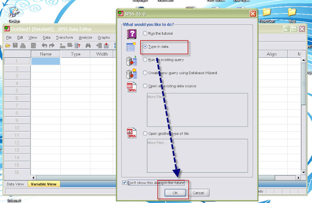Click the Cancel button in SPSS dialog
The width and height of the screenshot is (312, 203).
tap(198, 193)
